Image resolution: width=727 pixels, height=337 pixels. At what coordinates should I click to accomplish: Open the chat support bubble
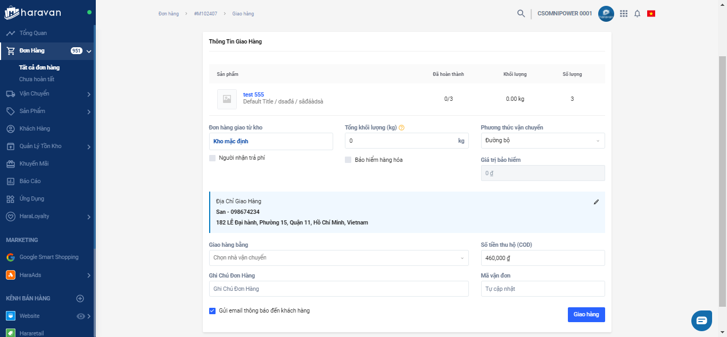pos(701,320)
